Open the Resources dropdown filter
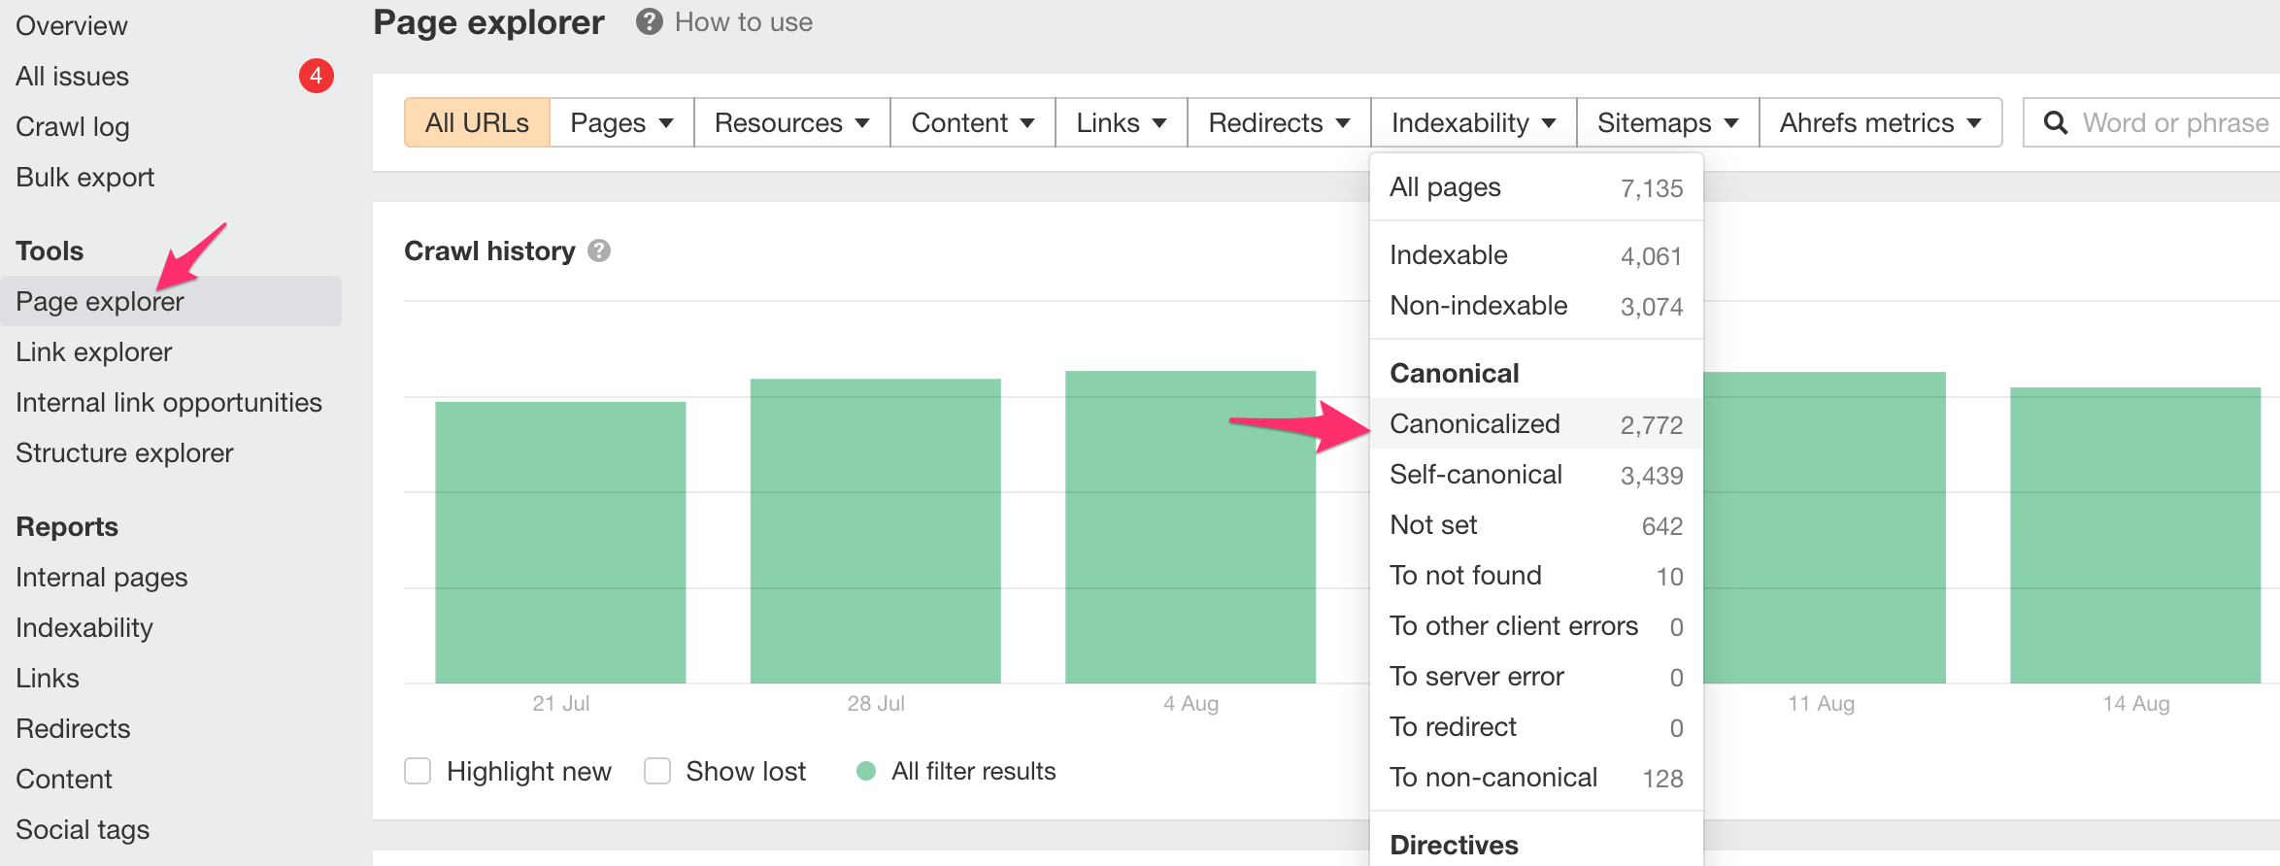 (x=791, y=122)
